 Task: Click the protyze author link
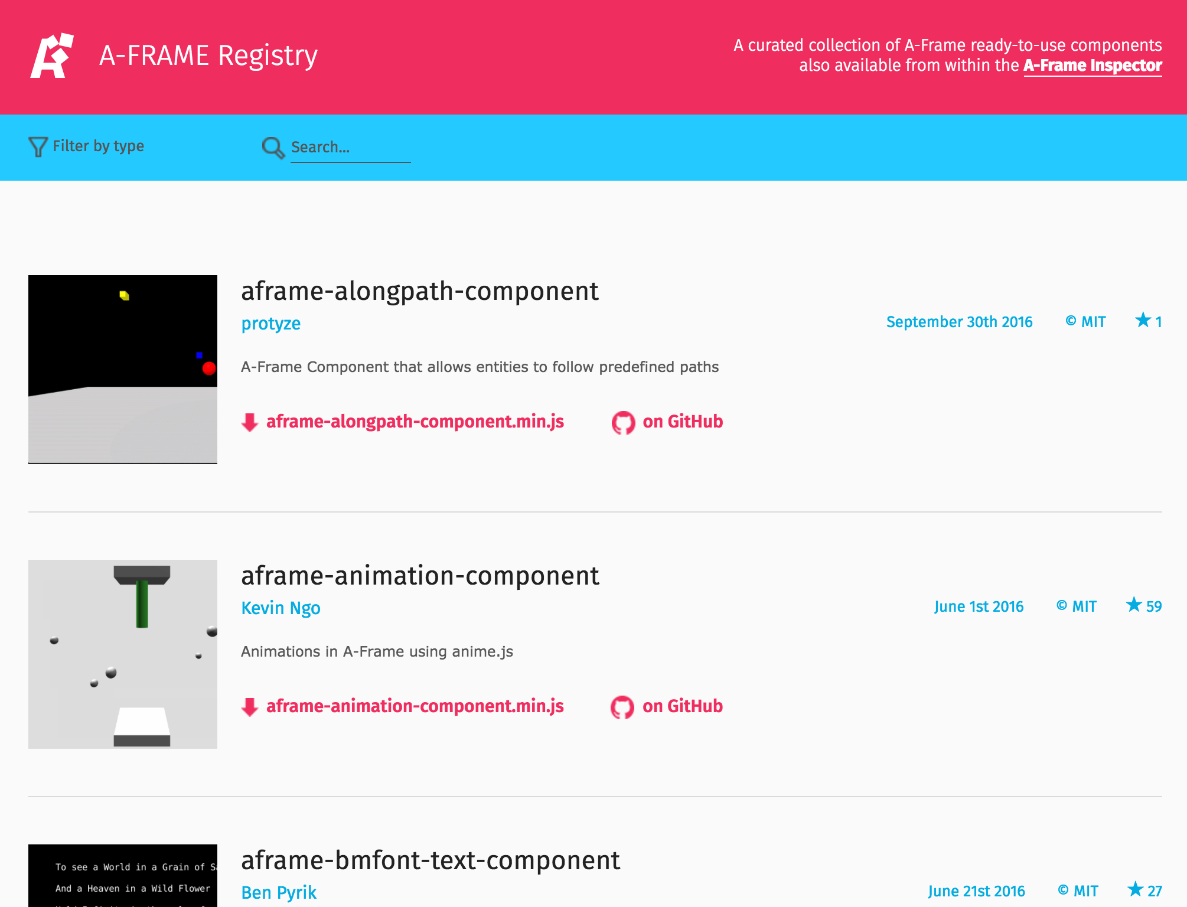pyautogui.click(x=270, y=323)
